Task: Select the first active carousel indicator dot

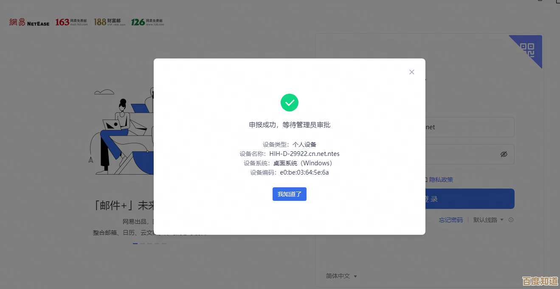Action: [135, 243]
